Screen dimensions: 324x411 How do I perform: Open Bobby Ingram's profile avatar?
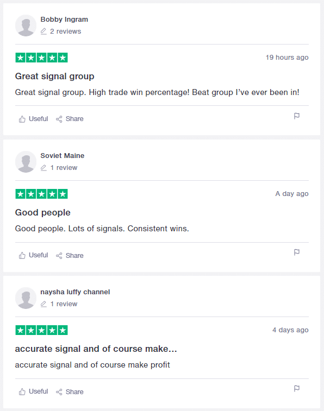pos(26,26)
